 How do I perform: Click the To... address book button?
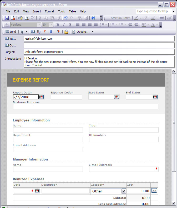[11, 39]
